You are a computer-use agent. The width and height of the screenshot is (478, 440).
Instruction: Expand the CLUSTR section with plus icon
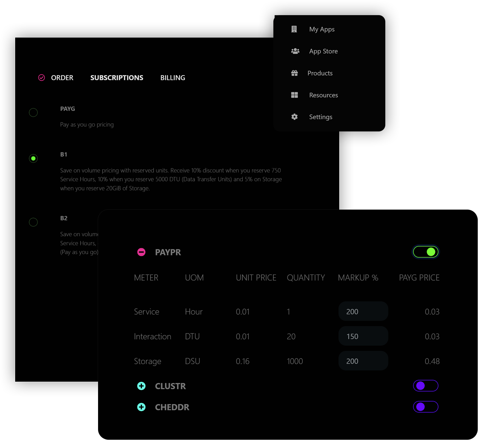point(142,386)
